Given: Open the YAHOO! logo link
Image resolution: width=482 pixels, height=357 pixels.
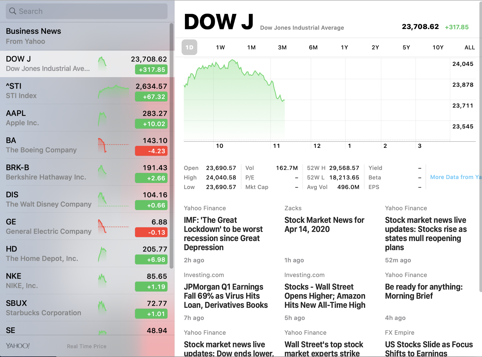Looking at the screenshot, I should pos(18,346).
